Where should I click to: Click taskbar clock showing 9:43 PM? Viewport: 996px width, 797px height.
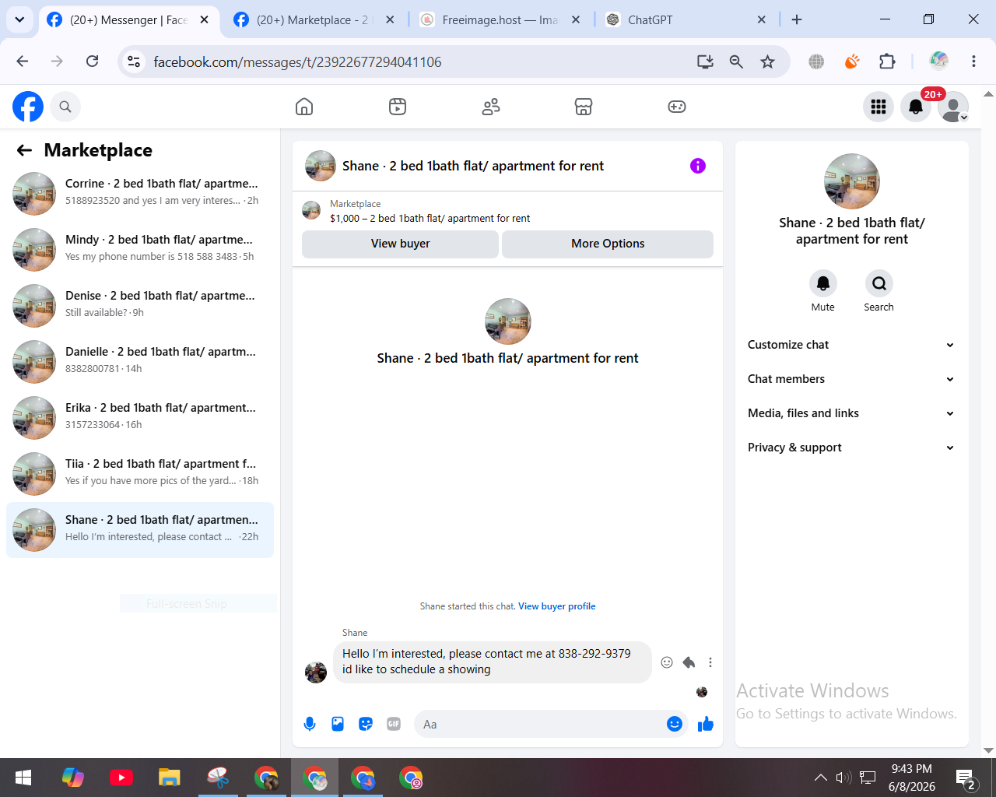coord(912,778)
